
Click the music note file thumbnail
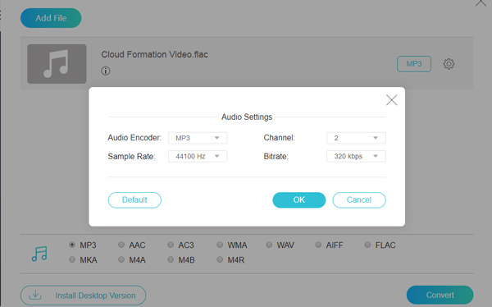coord(57,64)
